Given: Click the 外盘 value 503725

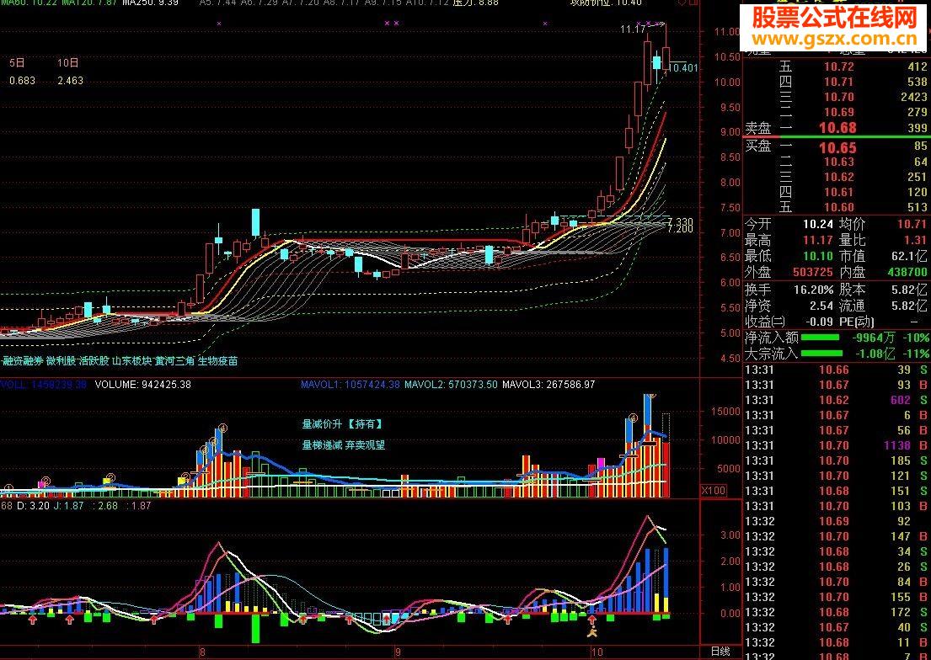Looking at the screenshot, I should 813,273.
